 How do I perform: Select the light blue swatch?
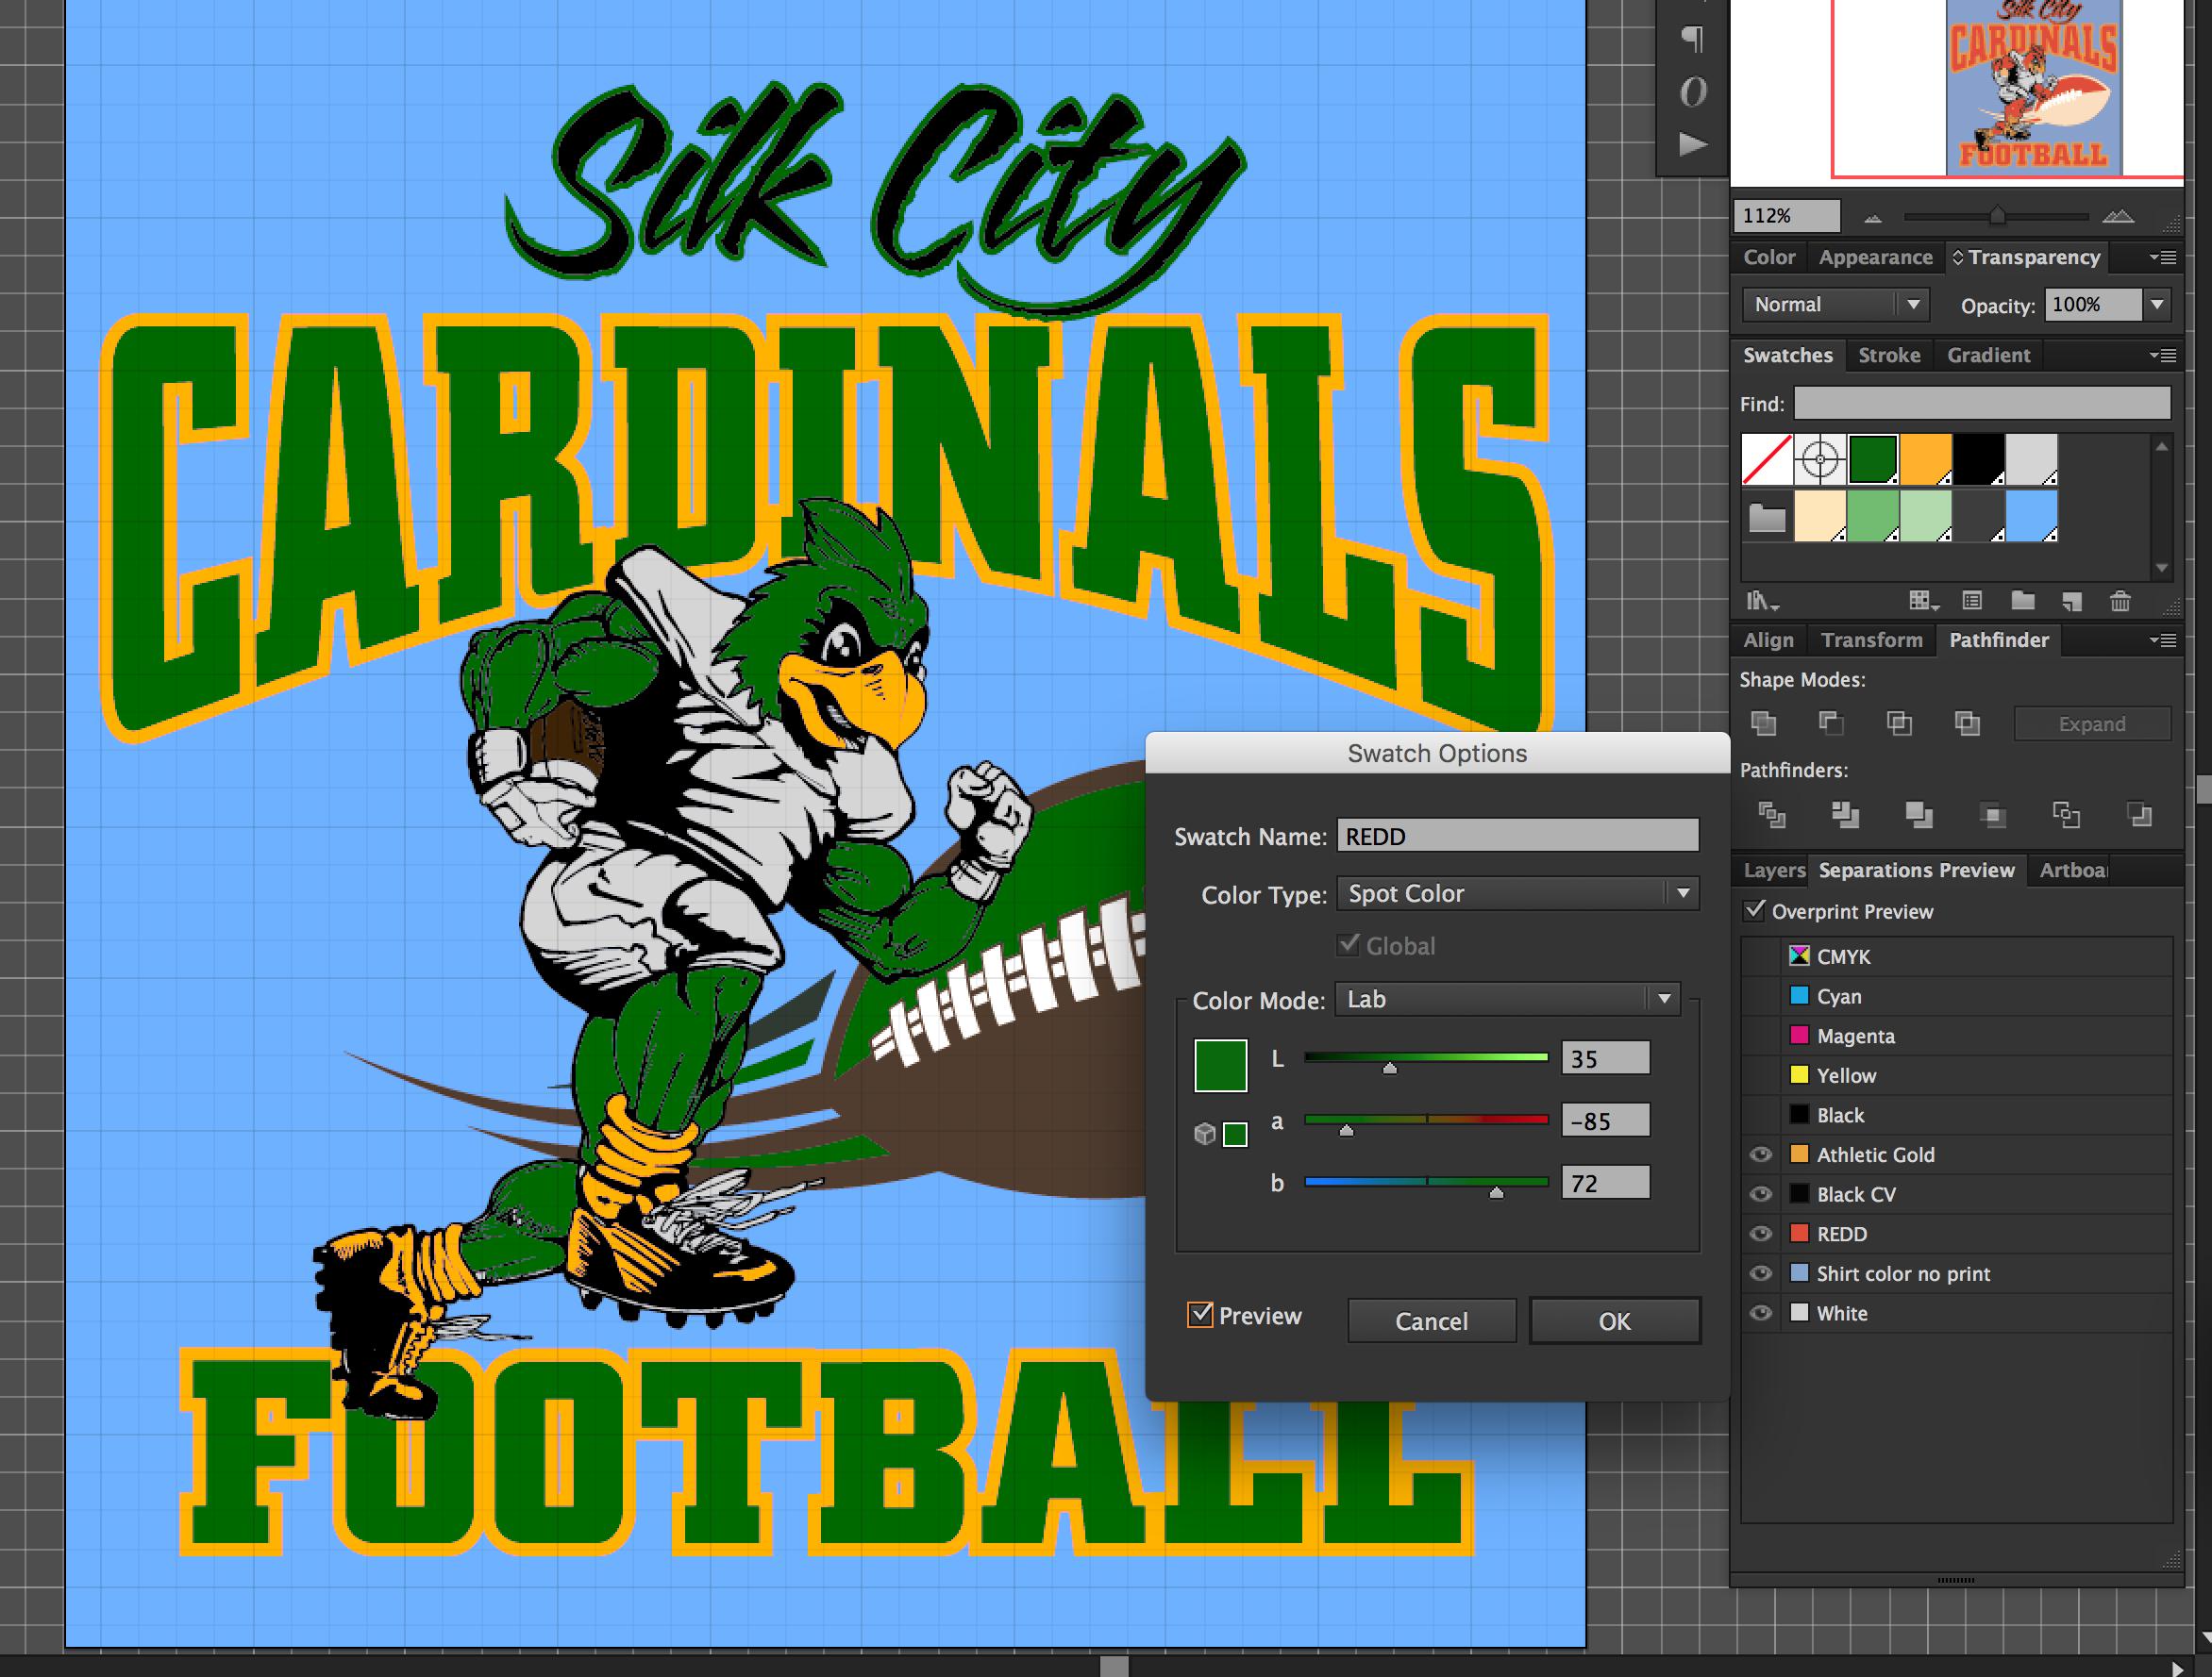coord(2032,516)
